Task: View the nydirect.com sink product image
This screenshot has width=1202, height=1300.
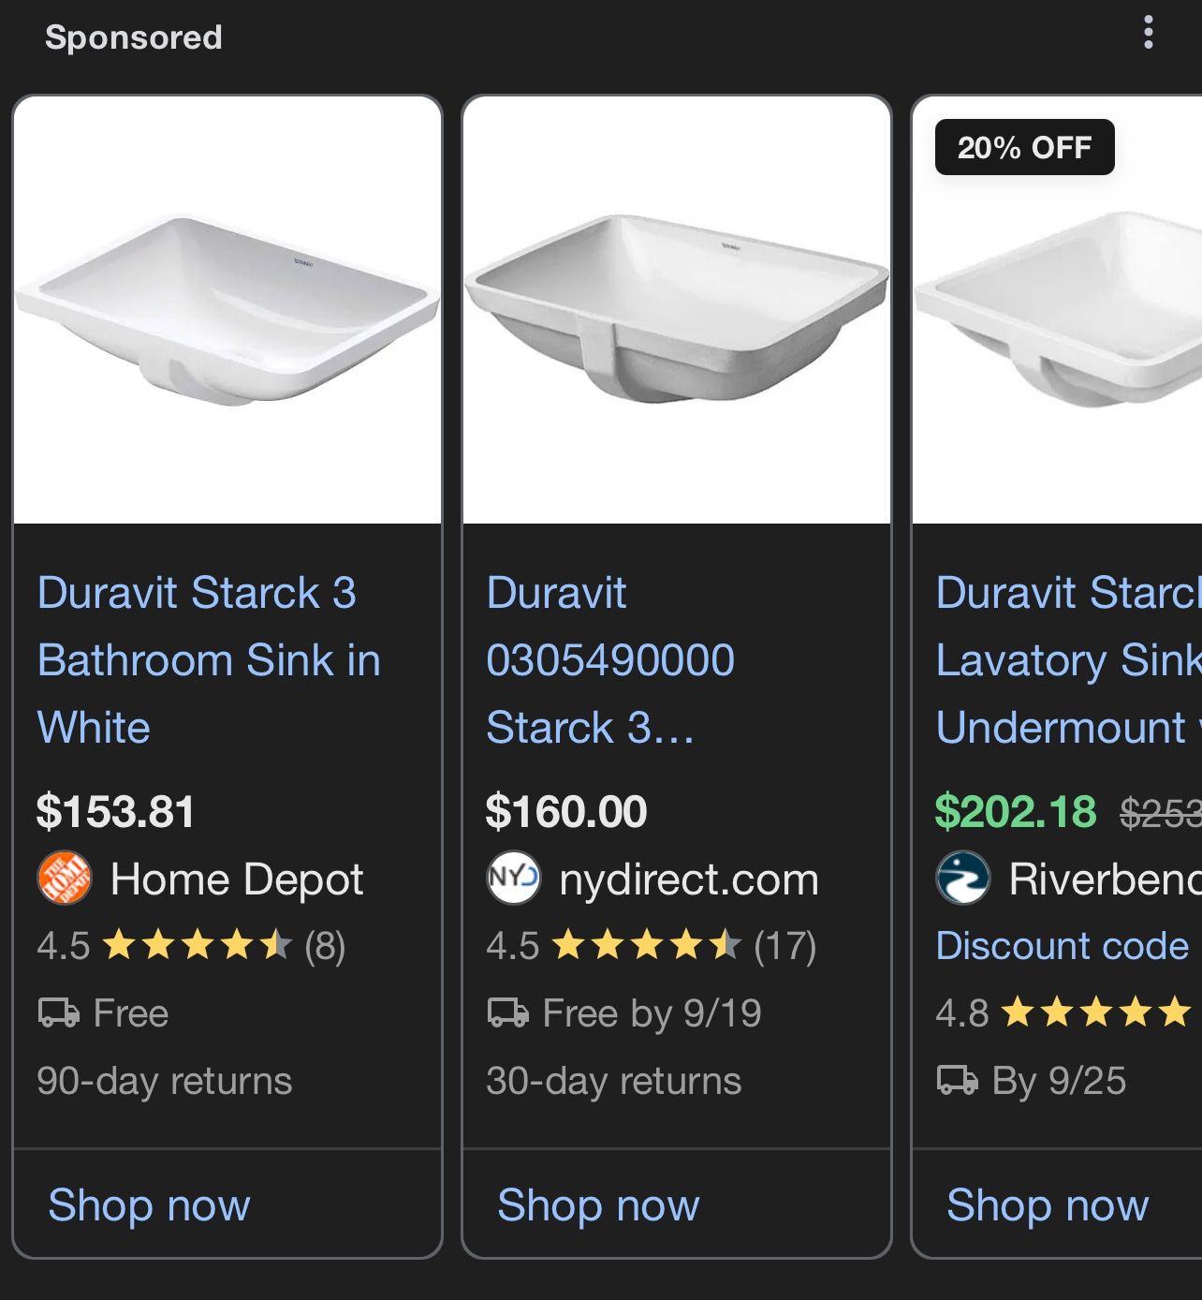Action: [677, 310]
